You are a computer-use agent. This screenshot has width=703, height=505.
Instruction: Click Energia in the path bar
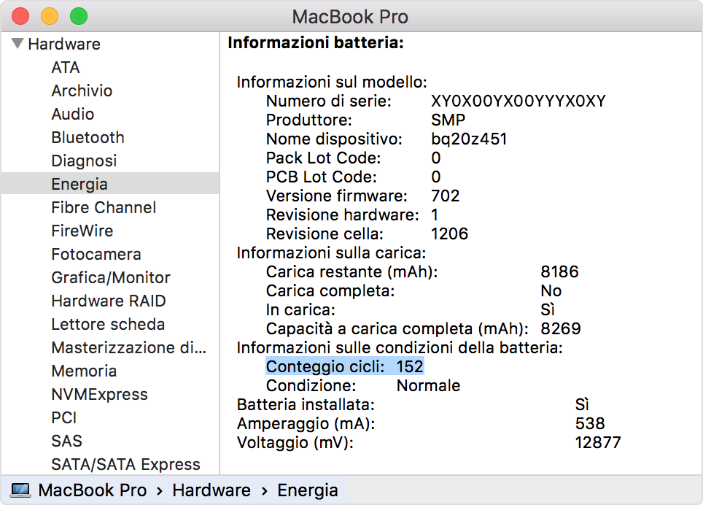(x=308, y=490)
